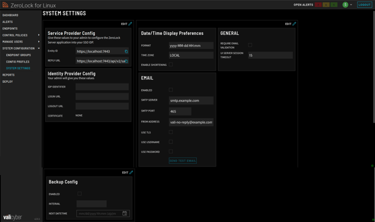
Task: Toggle Use Username checkbox
Action: (171, 142)
